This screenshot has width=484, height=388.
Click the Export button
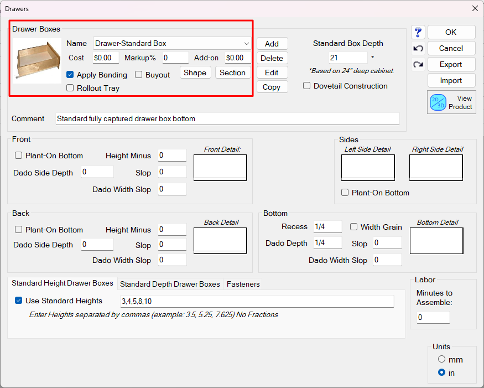[x=451, y=64]
